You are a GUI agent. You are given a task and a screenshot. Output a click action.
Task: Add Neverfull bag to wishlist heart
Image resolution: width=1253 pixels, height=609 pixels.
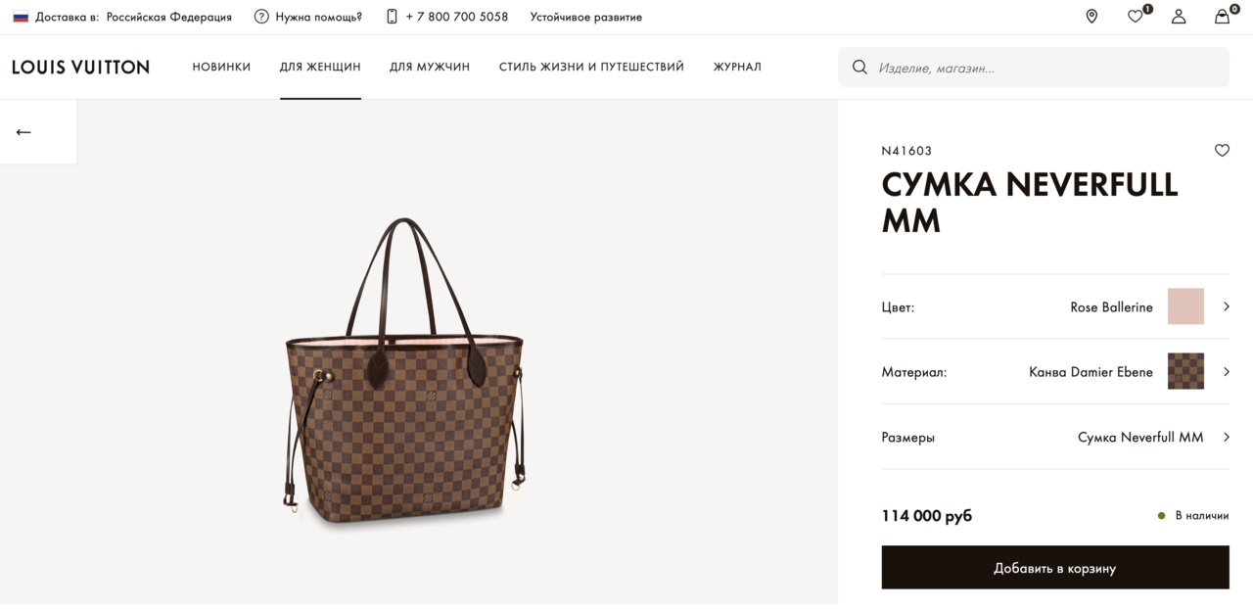(x=1222, y=151)
